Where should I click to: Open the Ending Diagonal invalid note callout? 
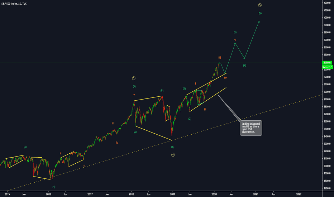pos(251,128)
